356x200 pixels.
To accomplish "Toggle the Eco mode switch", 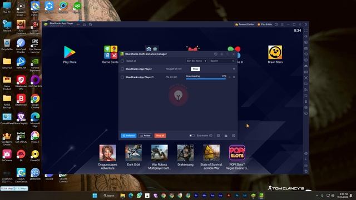I will click(x=192, y=136).
